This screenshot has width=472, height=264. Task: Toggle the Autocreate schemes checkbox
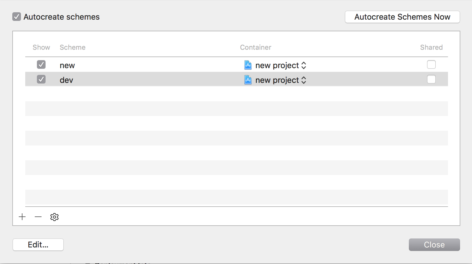(17, 17)
